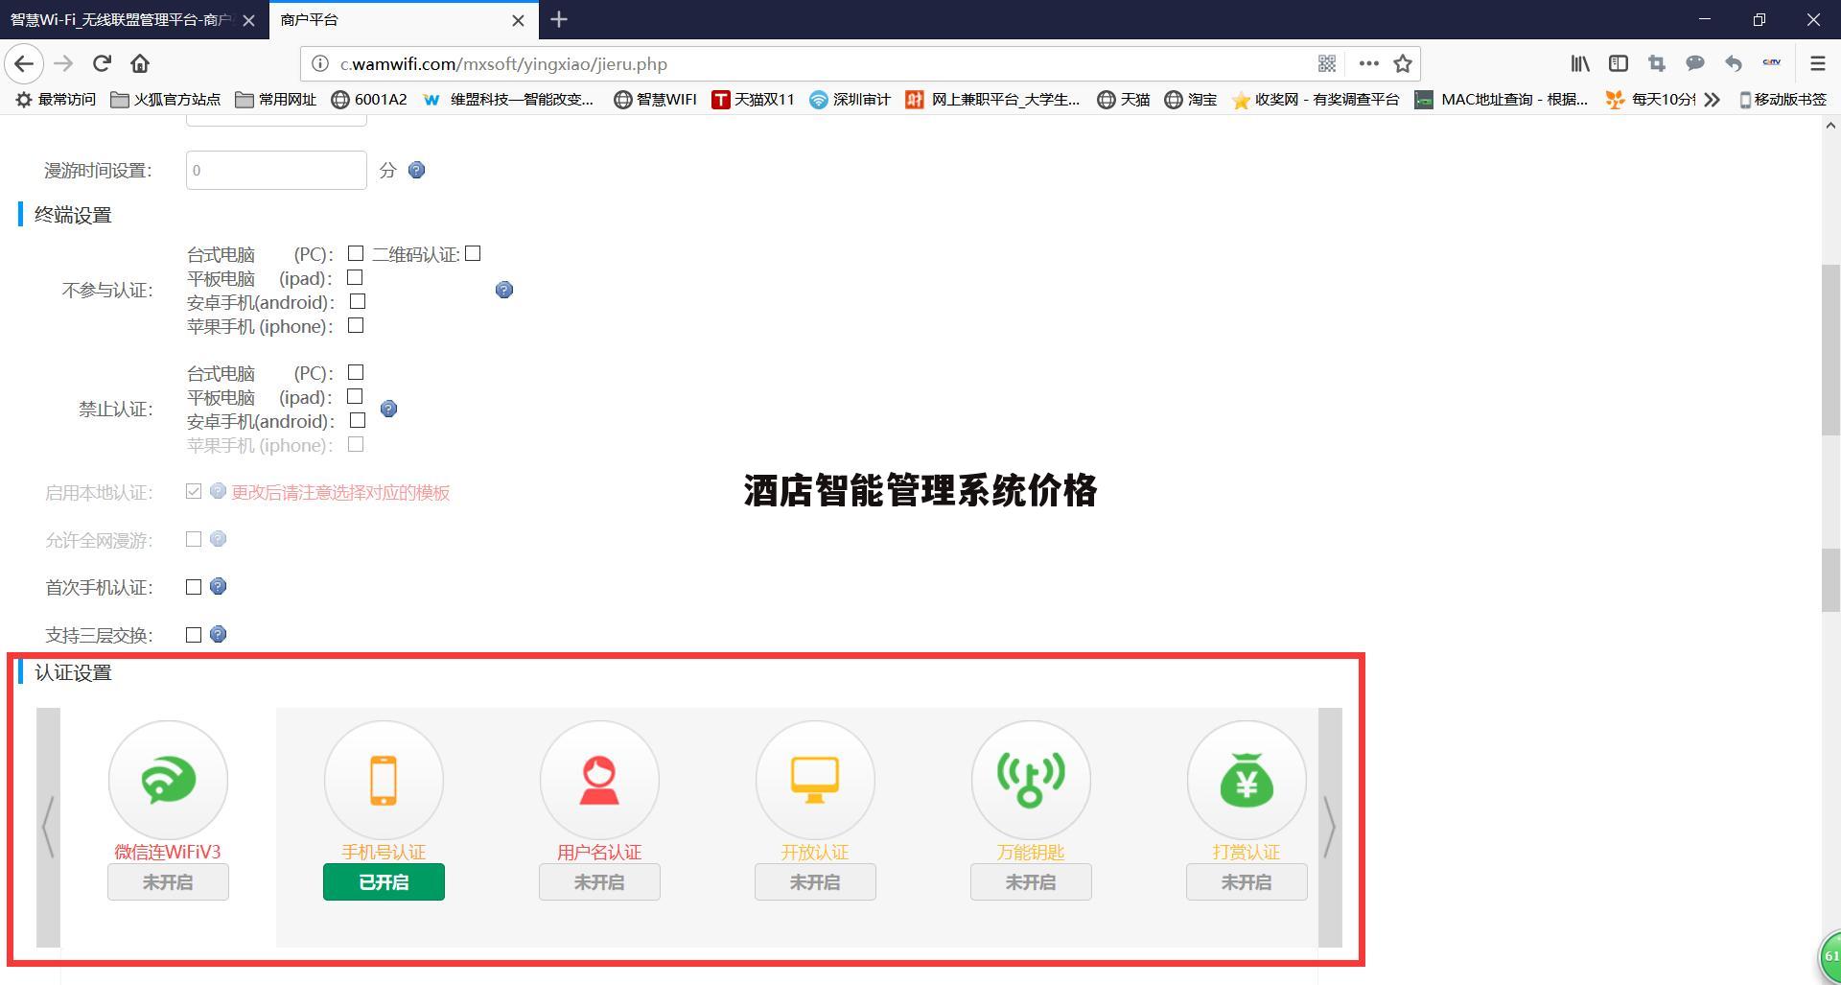
Task: Click help icon beside banned devices list
Action: (388, 409)
